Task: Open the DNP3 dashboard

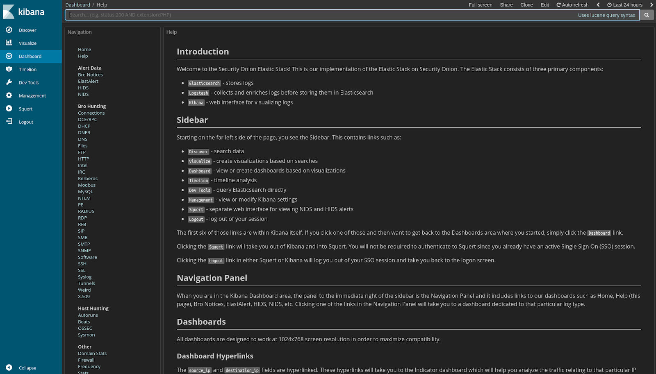Action: (84, 133)
